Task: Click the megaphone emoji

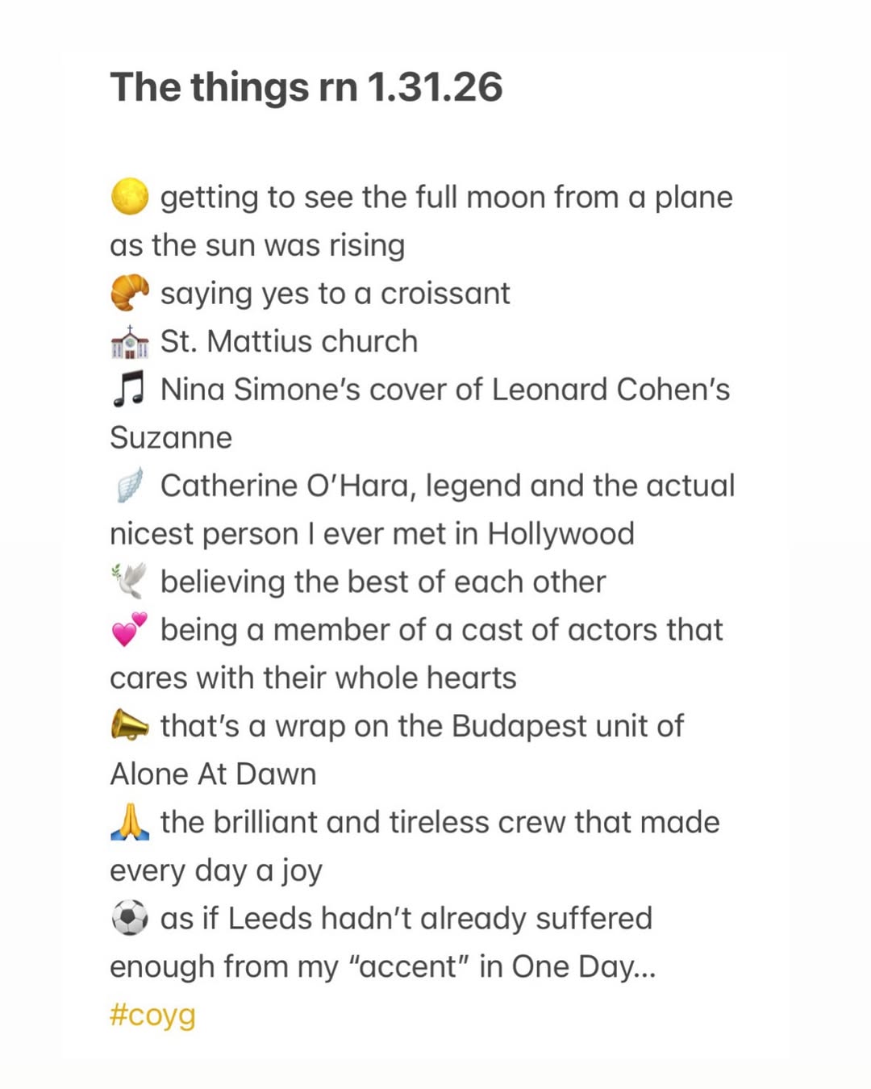Action: click(129, 726)
